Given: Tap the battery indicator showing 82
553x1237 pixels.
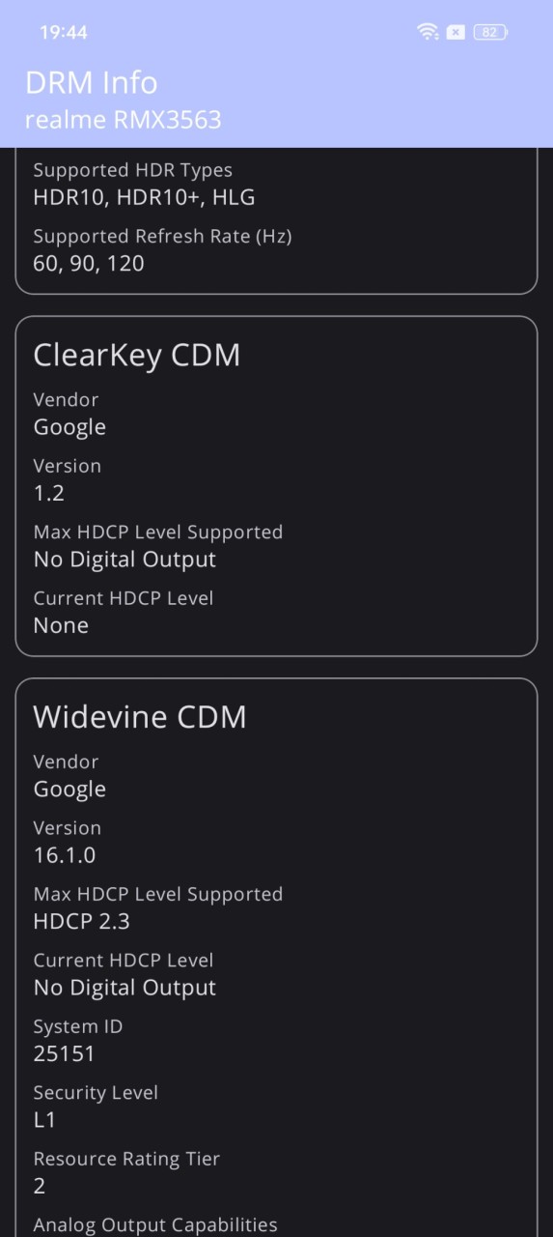Looking at the screenshot, I should coord(491,32).
